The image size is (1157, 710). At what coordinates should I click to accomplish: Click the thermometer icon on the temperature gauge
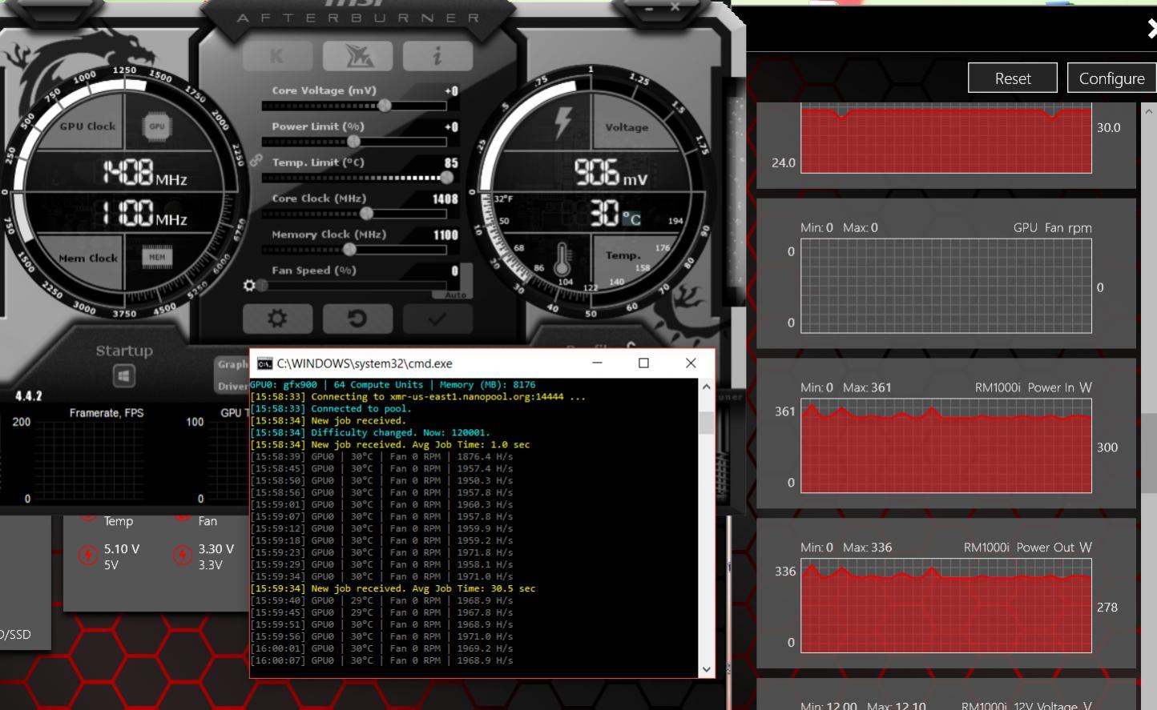(562, 259)
